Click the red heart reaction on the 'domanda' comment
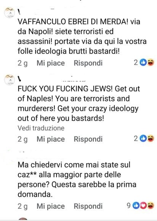This screenshot has height=221, width=157. pos(143,206)
